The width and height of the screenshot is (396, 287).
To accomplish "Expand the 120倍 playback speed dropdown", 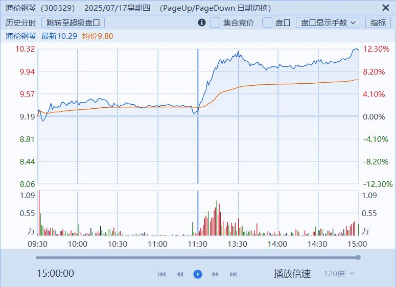I will click(x=339, y=274).
